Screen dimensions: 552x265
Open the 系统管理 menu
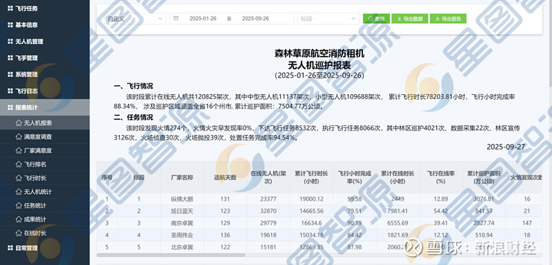[45, 74]
